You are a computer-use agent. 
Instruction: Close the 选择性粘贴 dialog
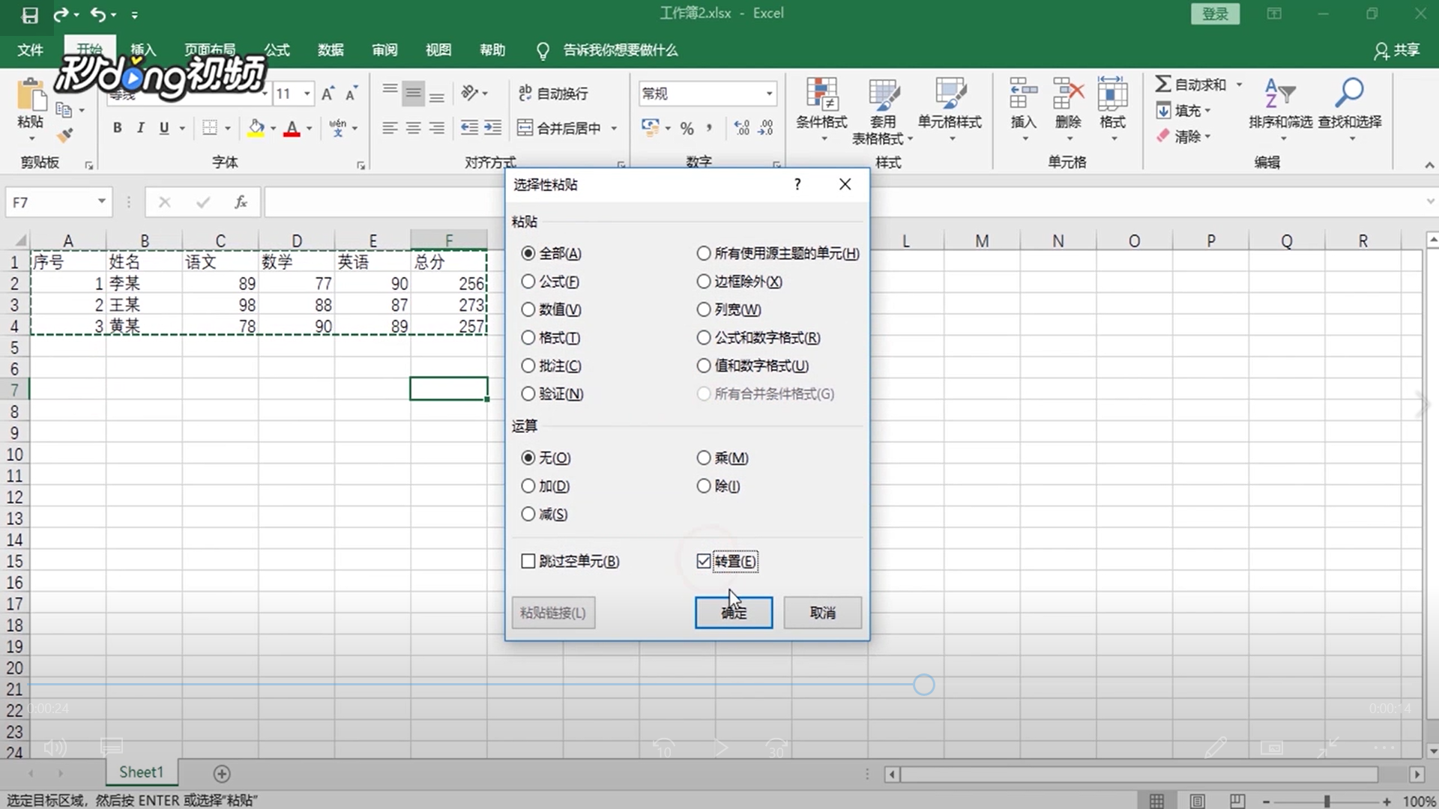coord(845,184)
